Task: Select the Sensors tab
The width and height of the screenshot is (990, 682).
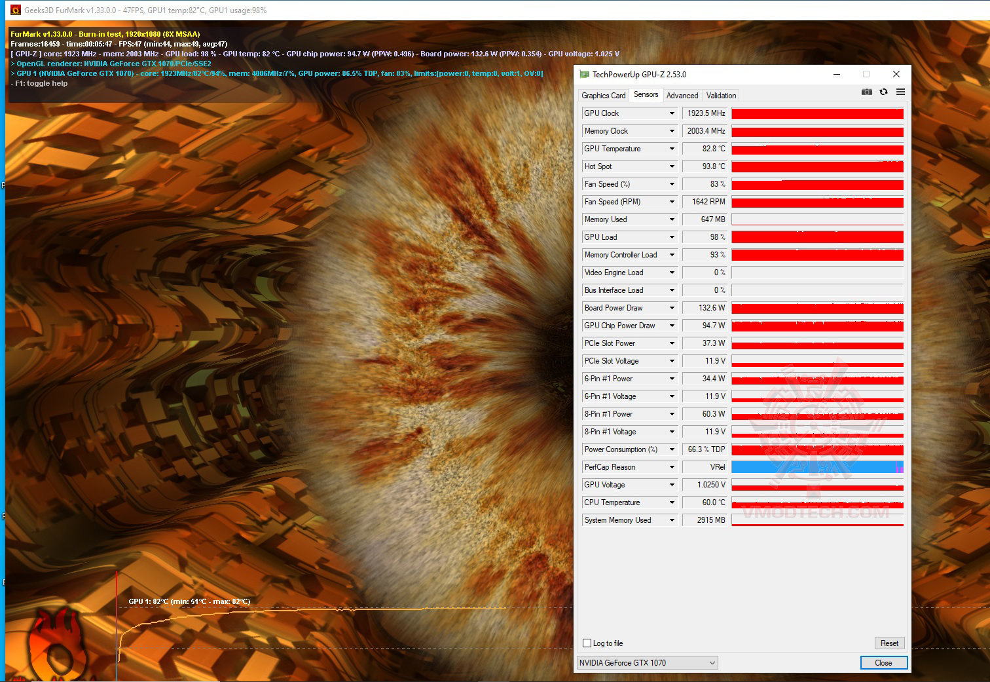Action: [x=646, y=95]
